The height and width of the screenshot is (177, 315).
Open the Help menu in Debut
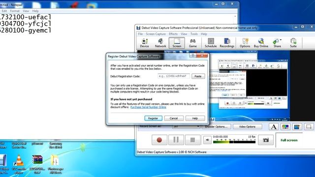point(204,34)
